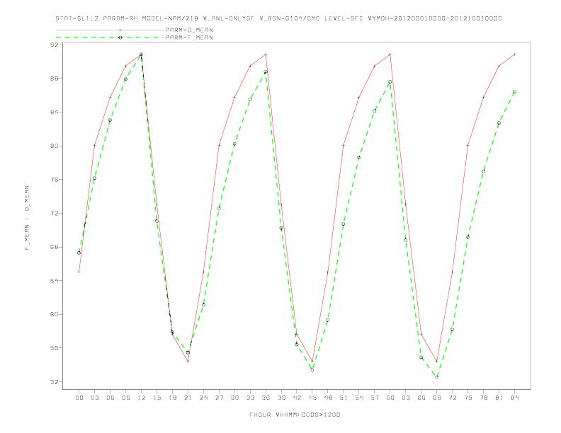Click x-axis hour label 66

point(421,398)
